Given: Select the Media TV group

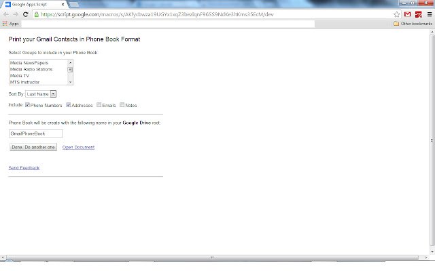Looking at the screenshot, I should pyautogui.click(x=20, y=75).
